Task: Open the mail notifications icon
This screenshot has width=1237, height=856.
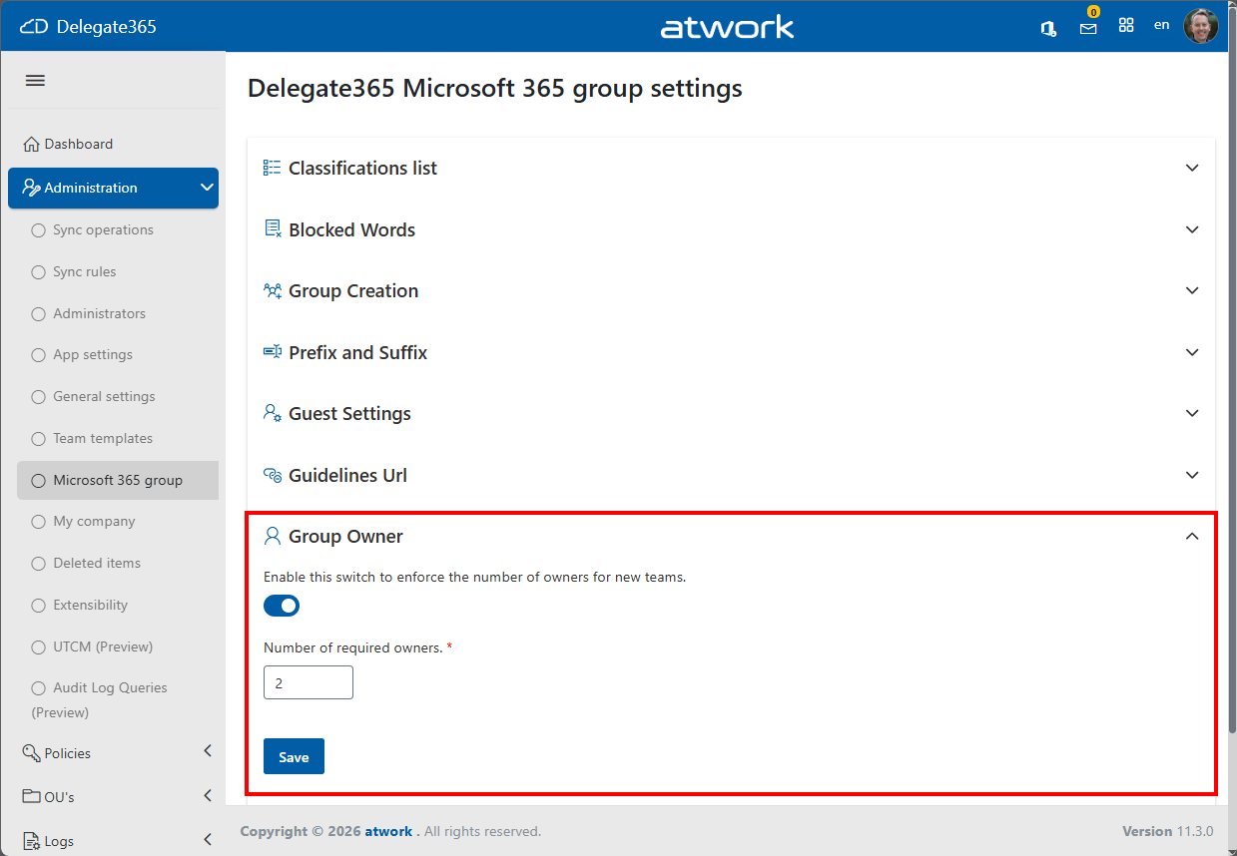Action: tap(1088, 28)
